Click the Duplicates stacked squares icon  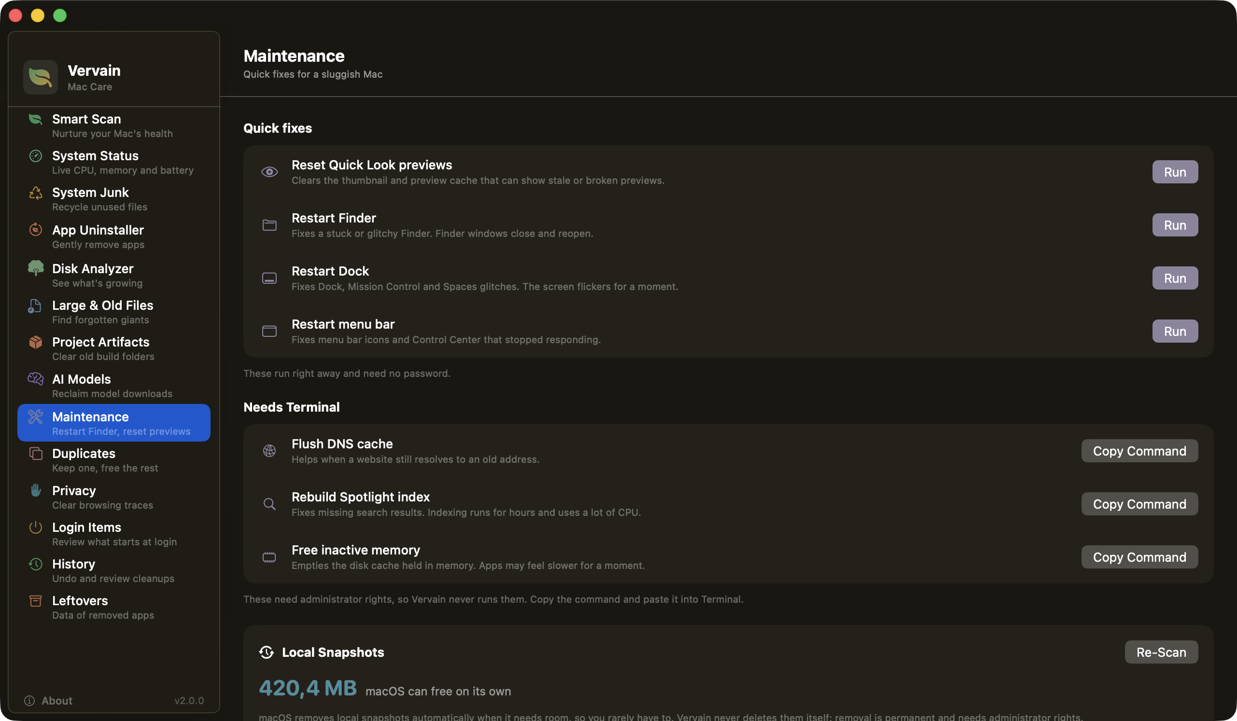(x=35, y=453)
